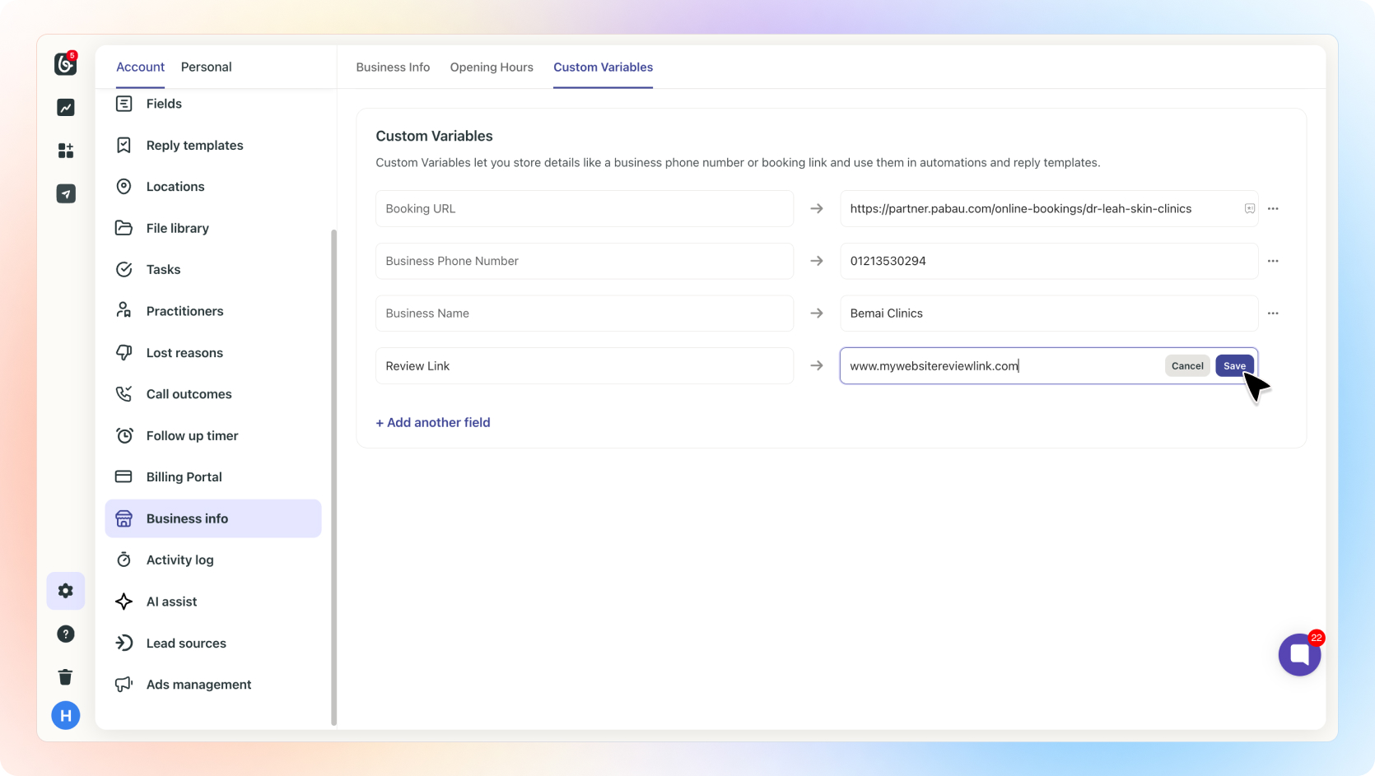
Task: Open the chat support bubble
Action: point(1299,655)
